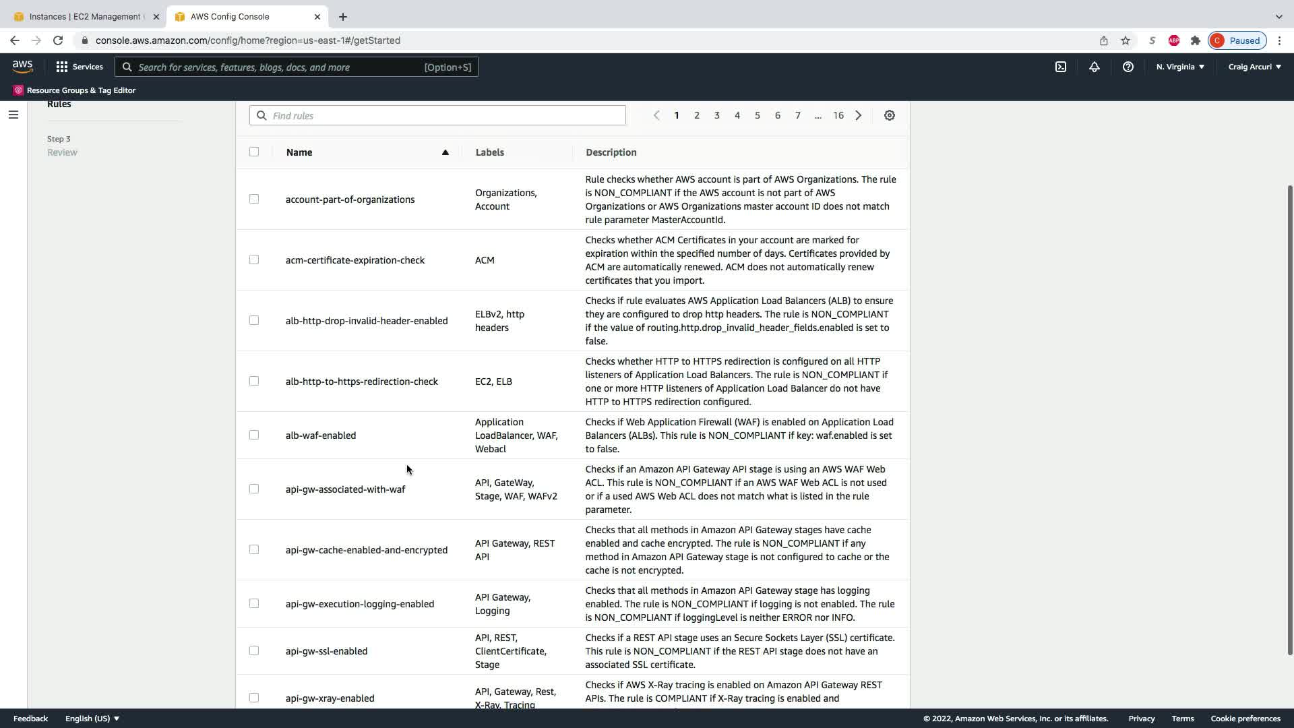Click the AWS logo home icon
The height and width of the screenshot is (728, 1294).
point(22,67)
